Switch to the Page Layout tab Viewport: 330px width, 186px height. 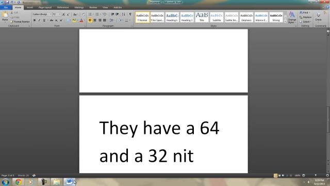[45, 7]
